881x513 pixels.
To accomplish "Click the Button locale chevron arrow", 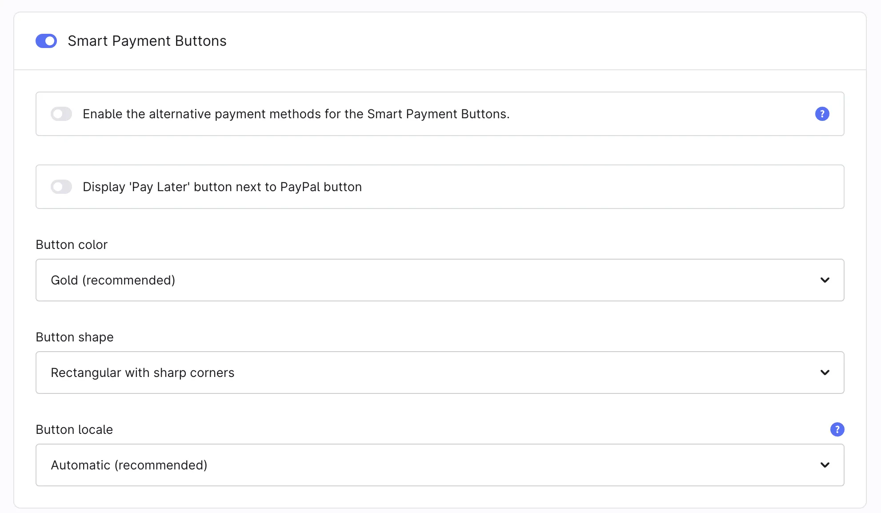I will coord(825,465).
